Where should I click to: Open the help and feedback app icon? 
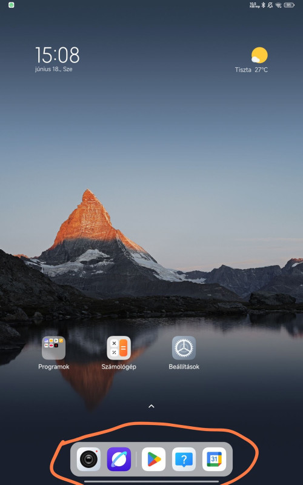184,459
